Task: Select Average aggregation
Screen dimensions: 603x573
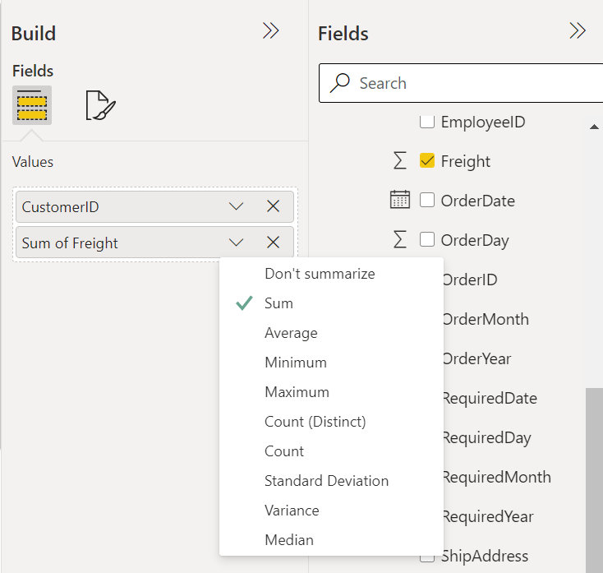Action: [x=331, y=333]
